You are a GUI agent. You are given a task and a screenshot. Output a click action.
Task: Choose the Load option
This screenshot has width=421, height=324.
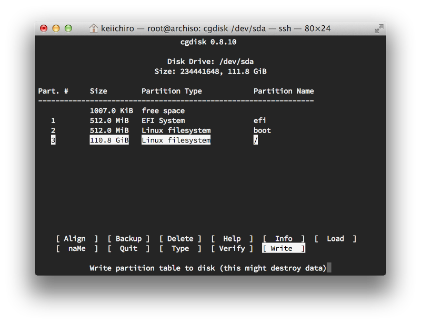[335, 239]
